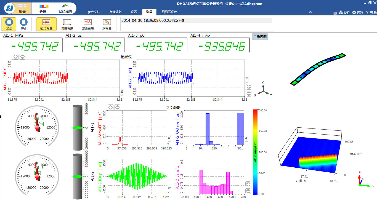
Task: Zoom out the 2D图谱 plots
Action: coord(117,107)
